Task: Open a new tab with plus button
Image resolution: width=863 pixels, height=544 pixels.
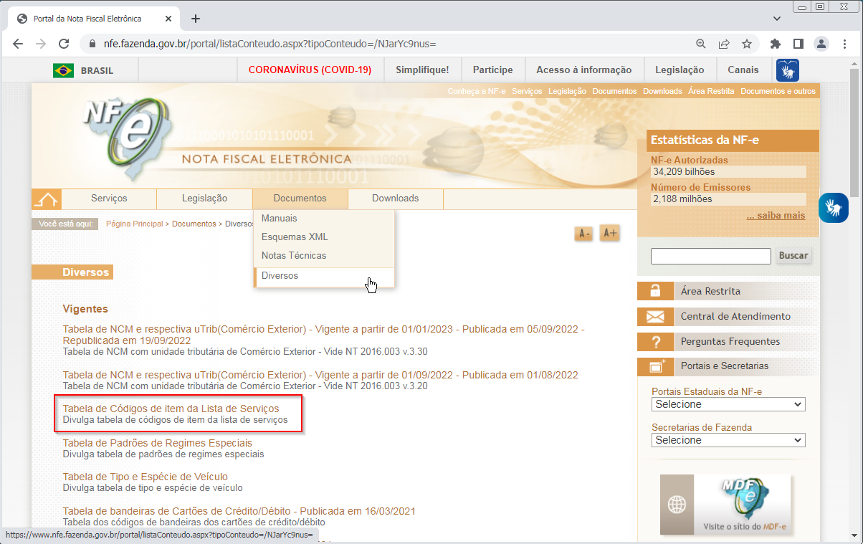Action: [196, 19]
